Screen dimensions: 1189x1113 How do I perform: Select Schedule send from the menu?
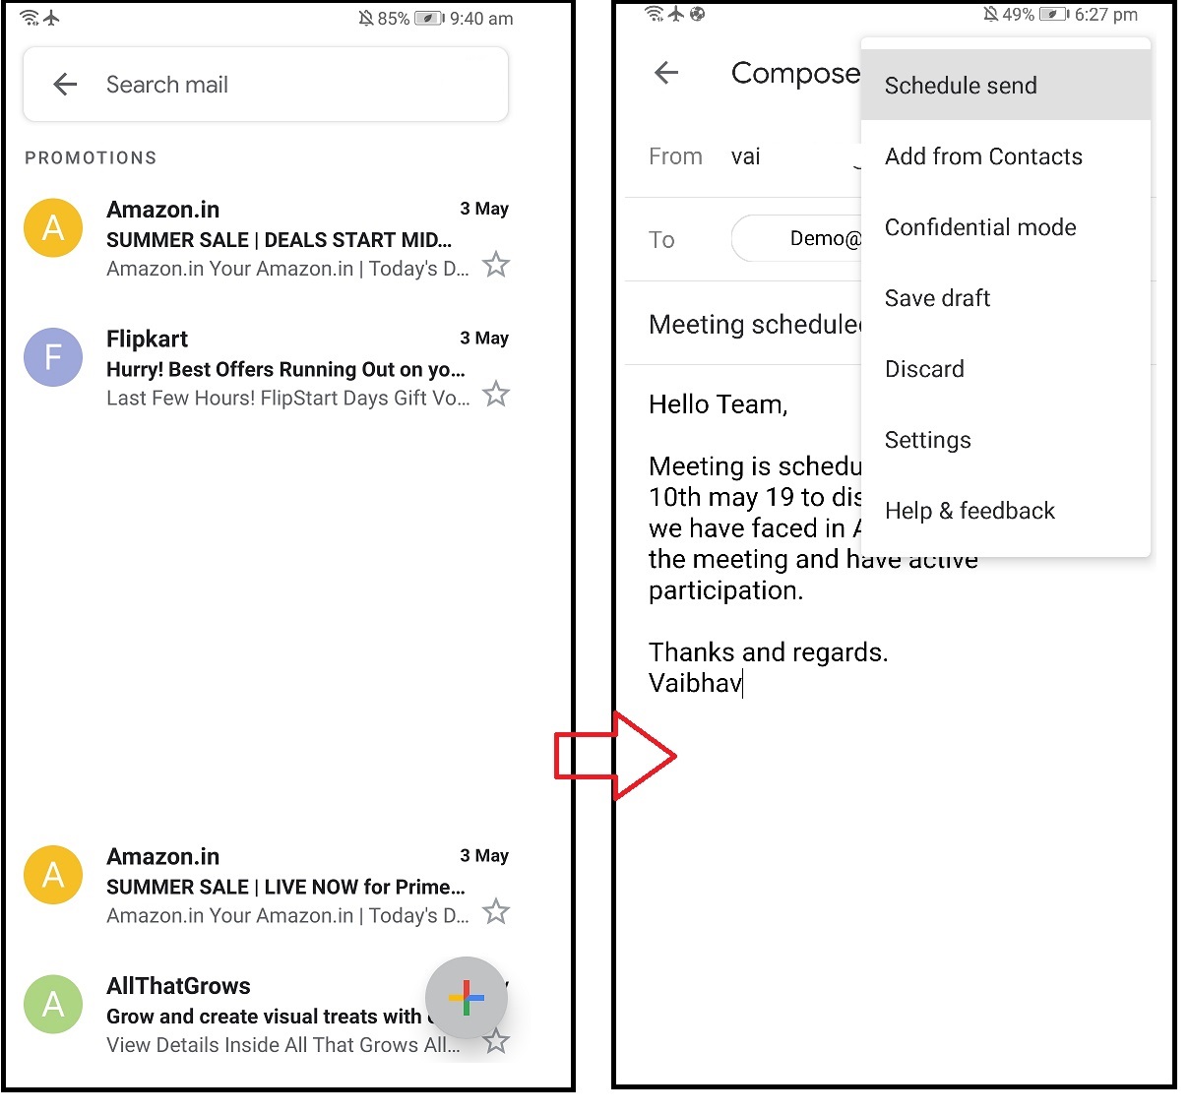961,86
